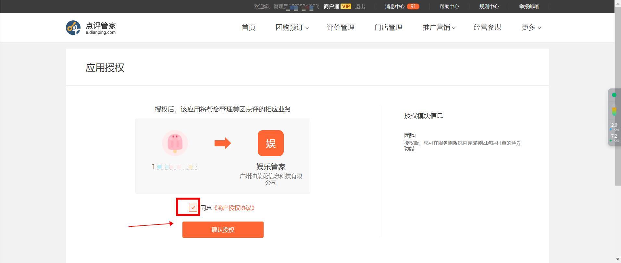
Task: Click 退出 to log out
Action: (360, 6)
